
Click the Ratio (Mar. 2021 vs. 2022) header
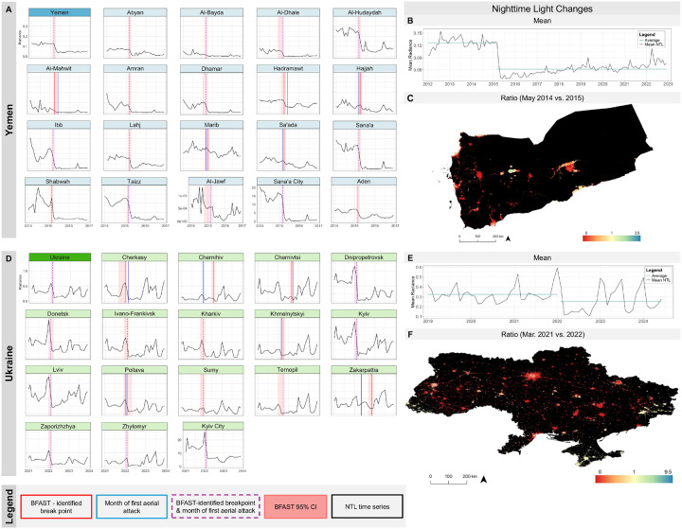tap(542, 334)
